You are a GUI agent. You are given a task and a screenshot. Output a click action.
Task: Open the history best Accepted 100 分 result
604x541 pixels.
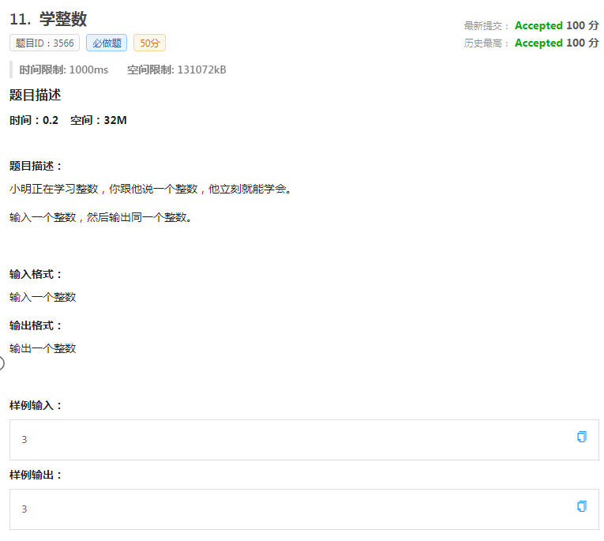(x=557, y=43)
